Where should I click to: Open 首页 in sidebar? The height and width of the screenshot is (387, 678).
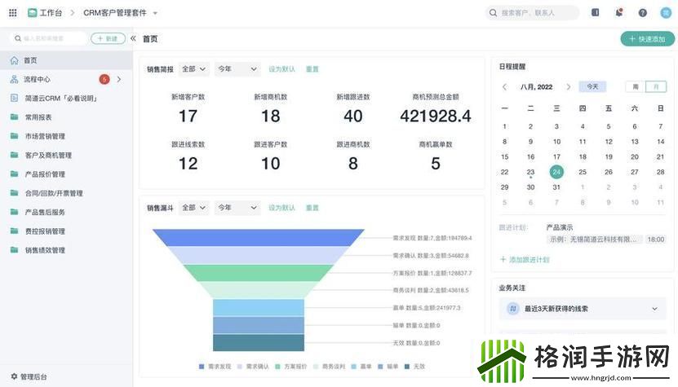[x=66, y=60]
